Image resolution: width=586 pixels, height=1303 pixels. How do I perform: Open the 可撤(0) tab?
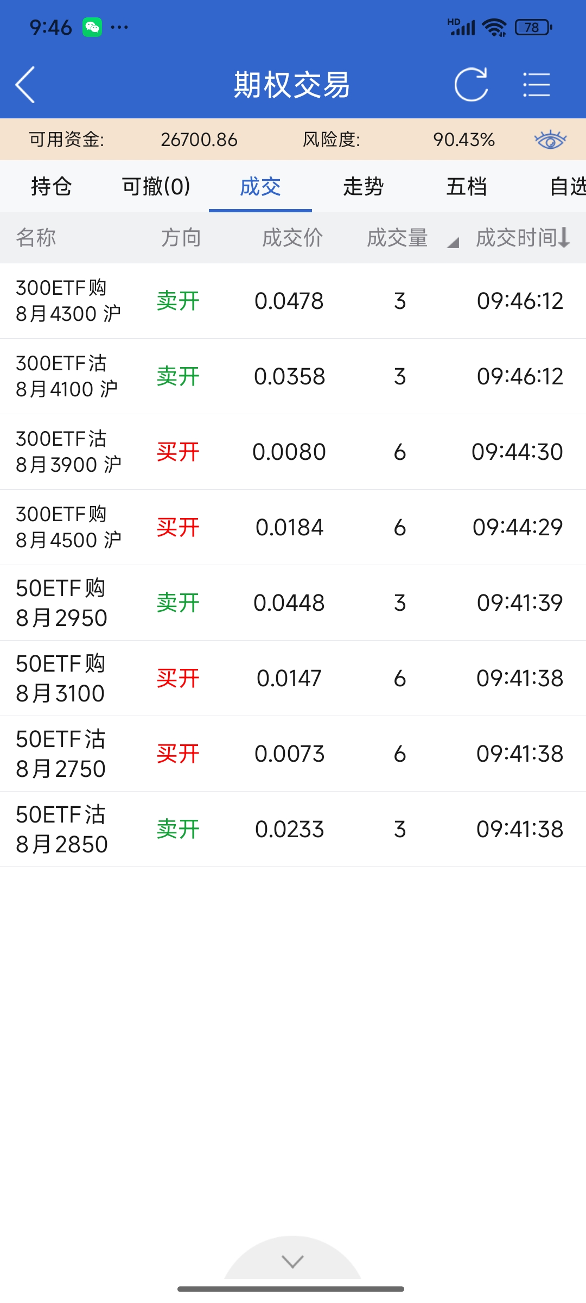156,187
